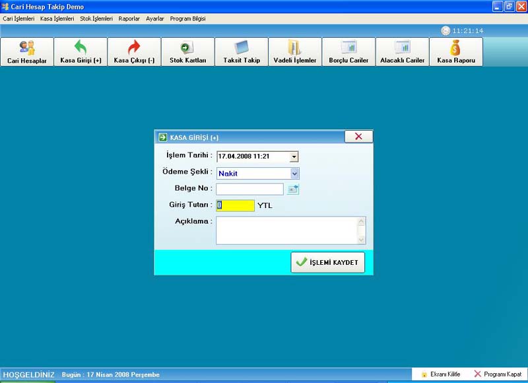Show Alacaklı Cariler report
The width and height of the screenshot is (528, 383).
402,52
